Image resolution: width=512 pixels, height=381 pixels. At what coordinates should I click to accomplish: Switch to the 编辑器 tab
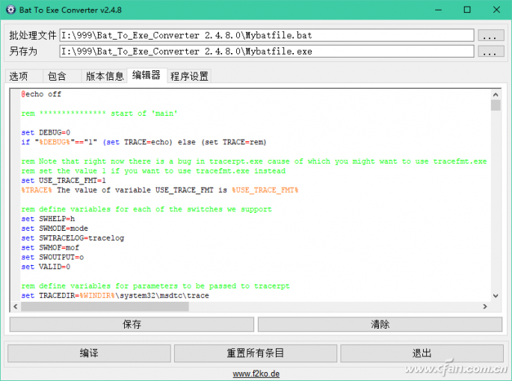click(x=146, y=75)
